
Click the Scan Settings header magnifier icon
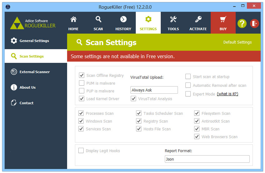point(79,42)
